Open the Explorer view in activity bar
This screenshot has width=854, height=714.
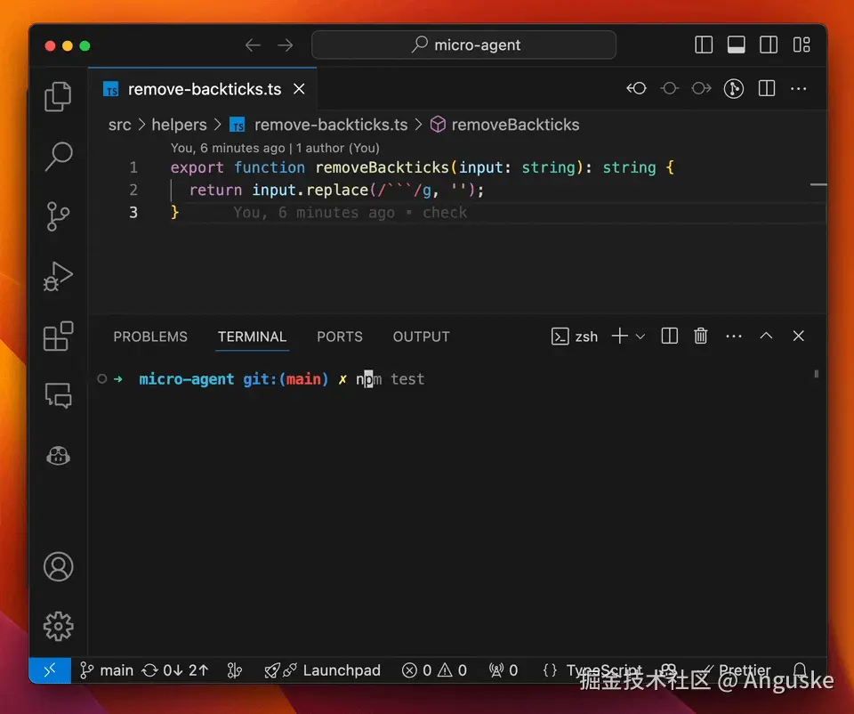click(58, 96)
